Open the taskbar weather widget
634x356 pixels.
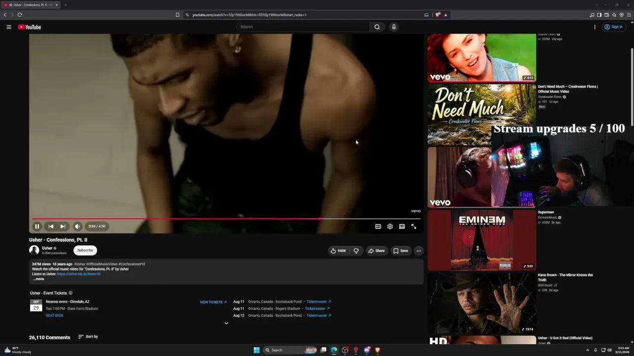18,350
